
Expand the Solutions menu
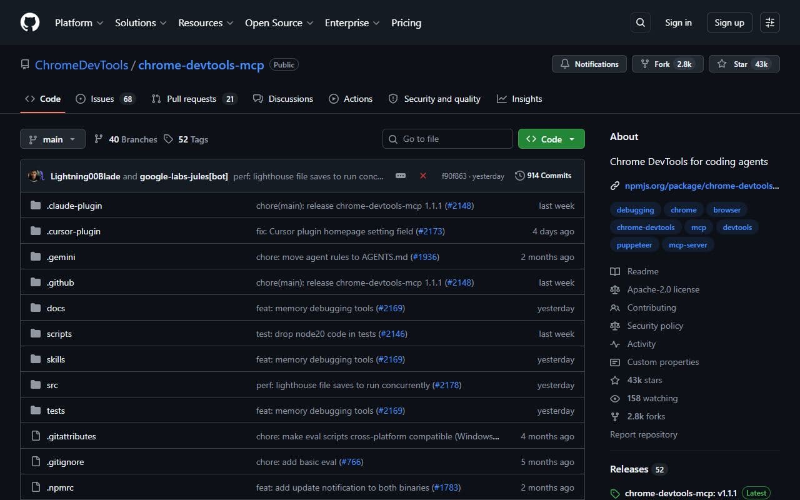(141, 22)
